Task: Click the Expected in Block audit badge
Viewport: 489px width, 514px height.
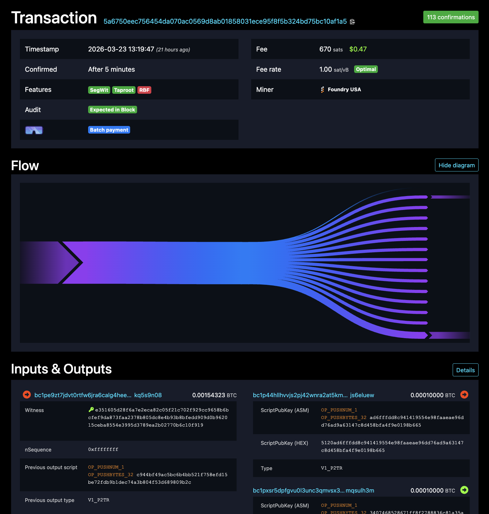Action: [x=112, y=110]
